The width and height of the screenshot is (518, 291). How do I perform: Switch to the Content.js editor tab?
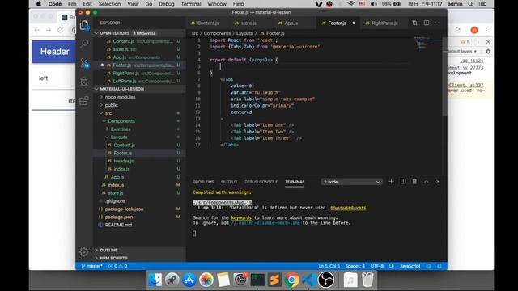(208, 23)
